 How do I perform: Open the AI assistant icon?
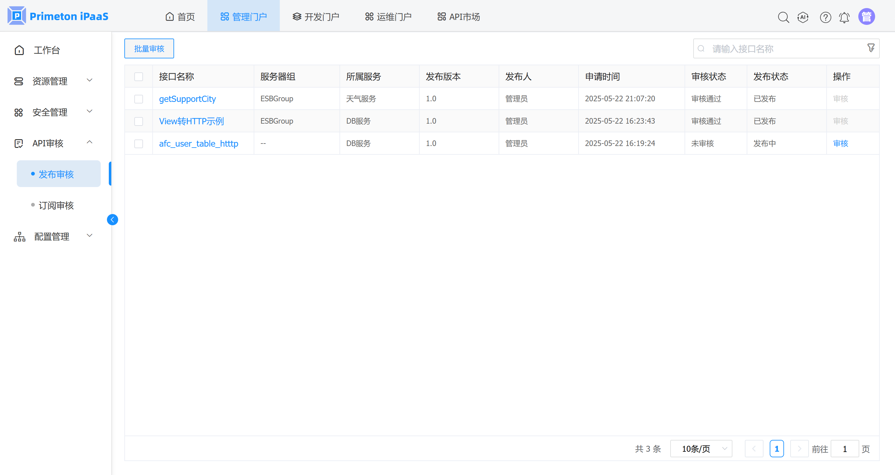(x=803, y=17)
